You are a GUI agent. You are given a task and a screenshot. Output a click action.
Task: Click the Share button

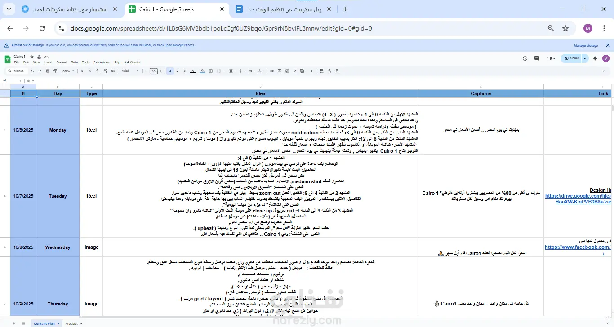pos(572,58)
